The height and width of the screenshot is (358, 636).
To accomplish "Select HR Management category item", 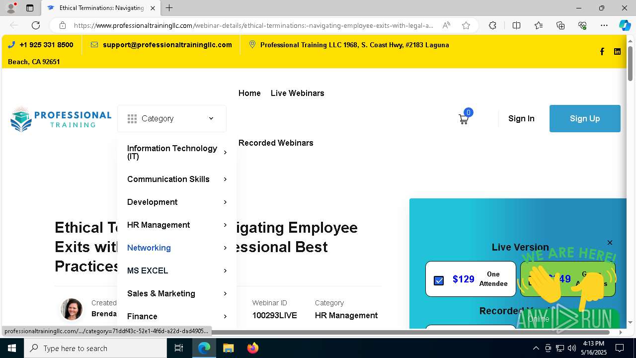I will tap(159, 225).
